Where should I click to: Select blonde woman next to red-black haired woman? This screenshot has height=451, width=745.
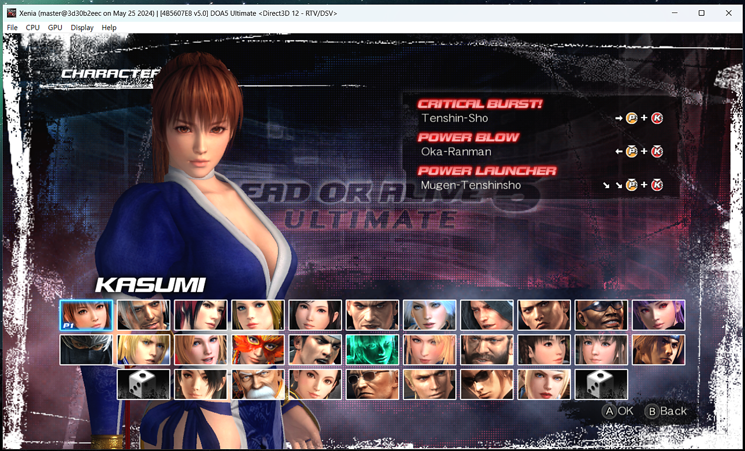click(x=258, y=315)
